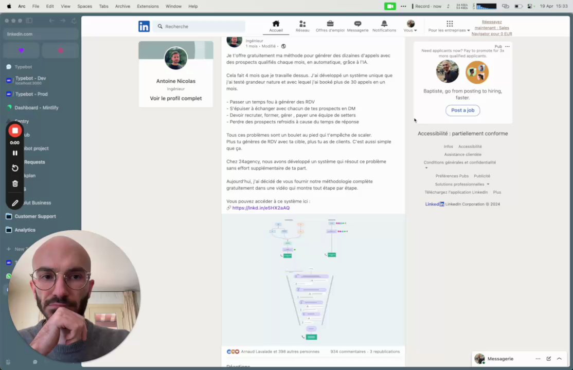Go back with Arc's back arrow

[52, 21]
